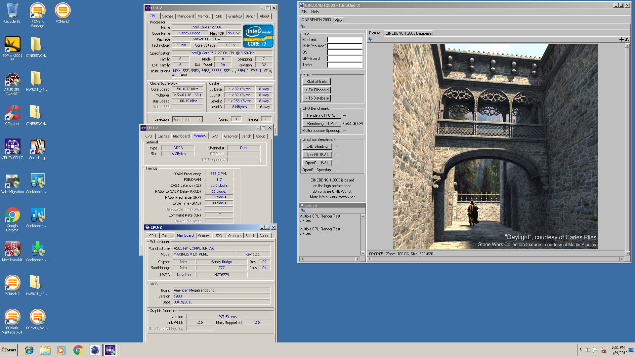The height and width of the screenshot is (357, 635).
Task: Click the Action Center flag icon in the tray
Action: pos(596,350)
